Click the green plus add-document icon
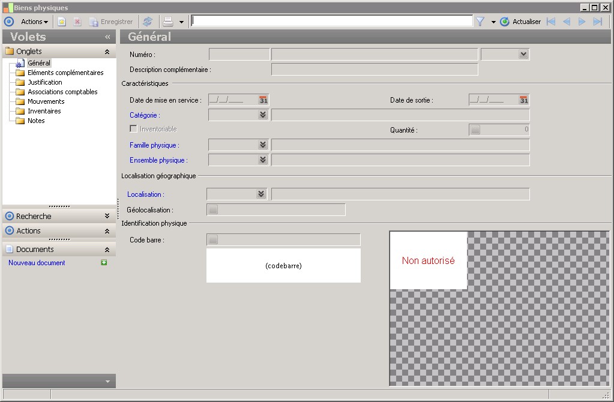This screenshot has width=614, height=402. click(x=104, y=263)
